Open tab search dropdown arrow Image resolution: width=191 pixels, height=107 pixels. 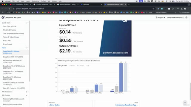[189, 4]
